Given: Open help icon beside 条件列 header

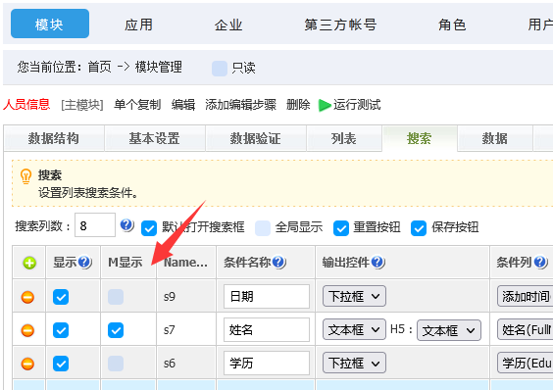Looking at the screenshot, I should click(x=540, y=262).
